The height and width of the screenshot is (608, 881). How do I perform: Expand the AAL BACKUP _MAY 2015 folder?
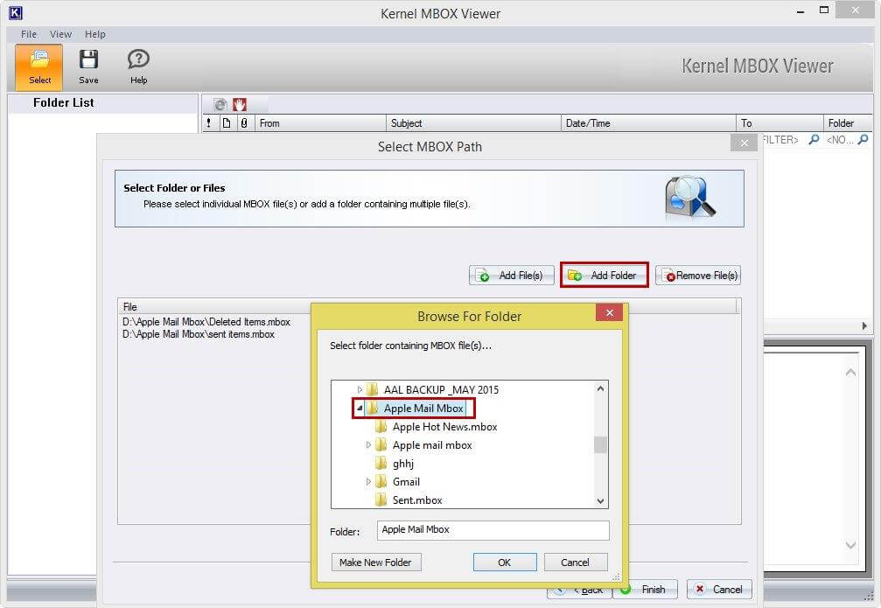coord(360,389)
